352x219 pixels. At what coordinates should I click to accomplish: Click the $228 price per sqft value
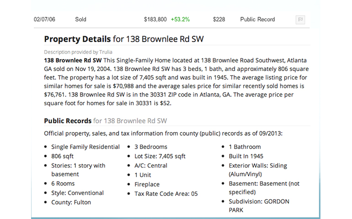pos(219,20)
